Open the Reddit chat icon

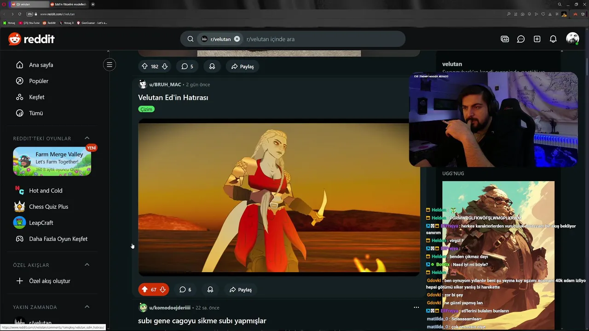click(521, 39)
